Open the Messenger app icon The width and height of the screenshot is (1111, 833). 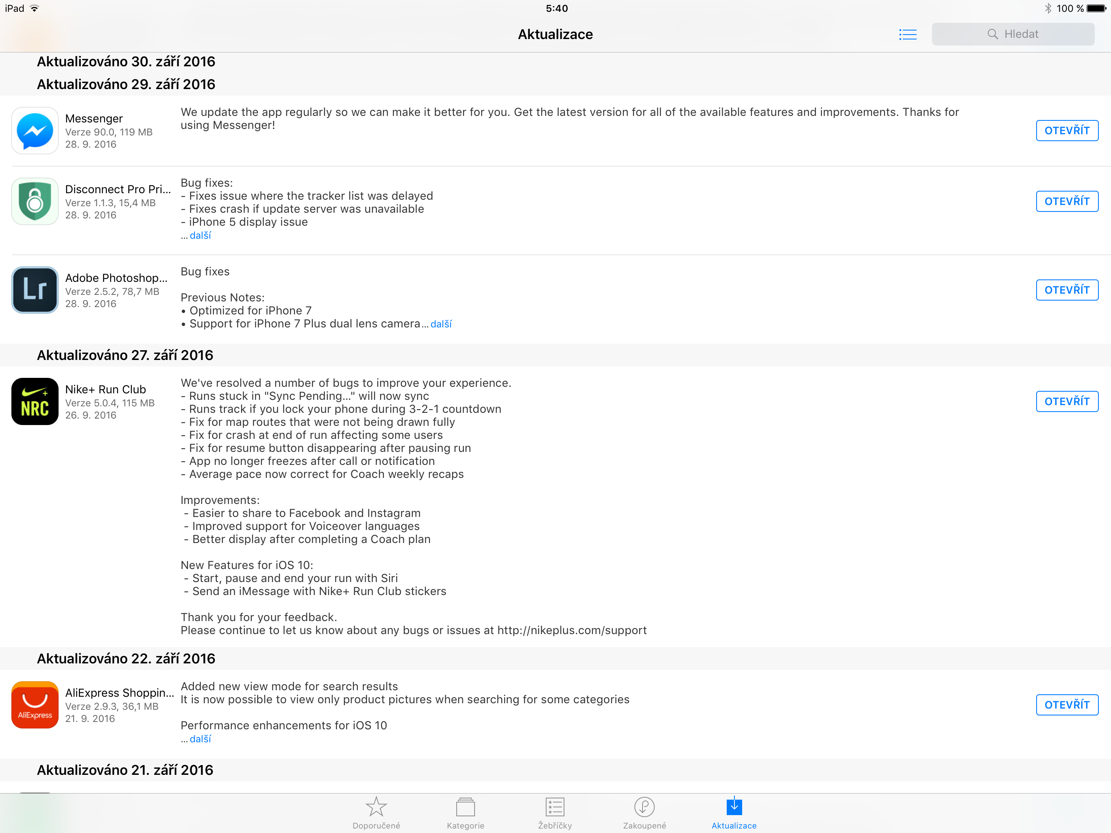coord(35,131)
